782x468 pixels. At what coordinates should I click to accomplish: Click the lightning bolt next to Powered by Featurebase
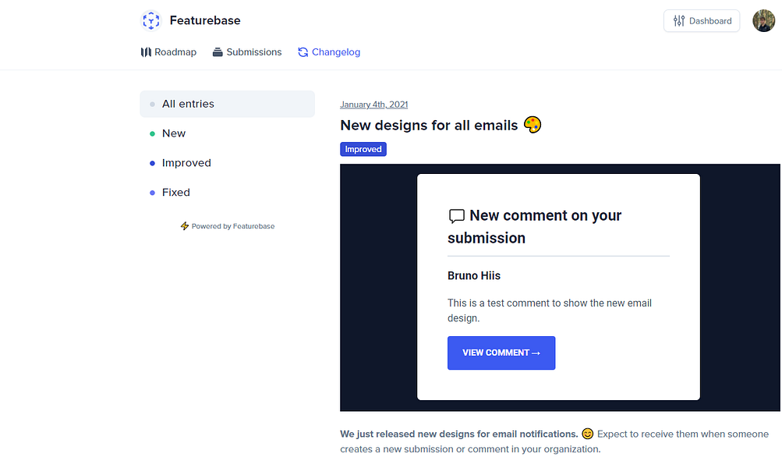(x=184, y=226)
